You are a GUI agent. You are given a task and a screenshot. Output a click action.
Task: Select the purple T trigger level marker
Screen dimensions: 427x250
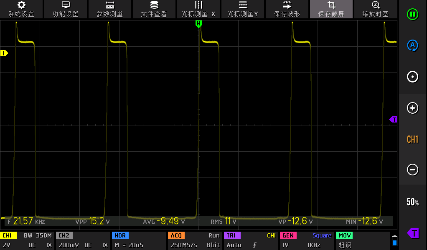pos(393,120)
